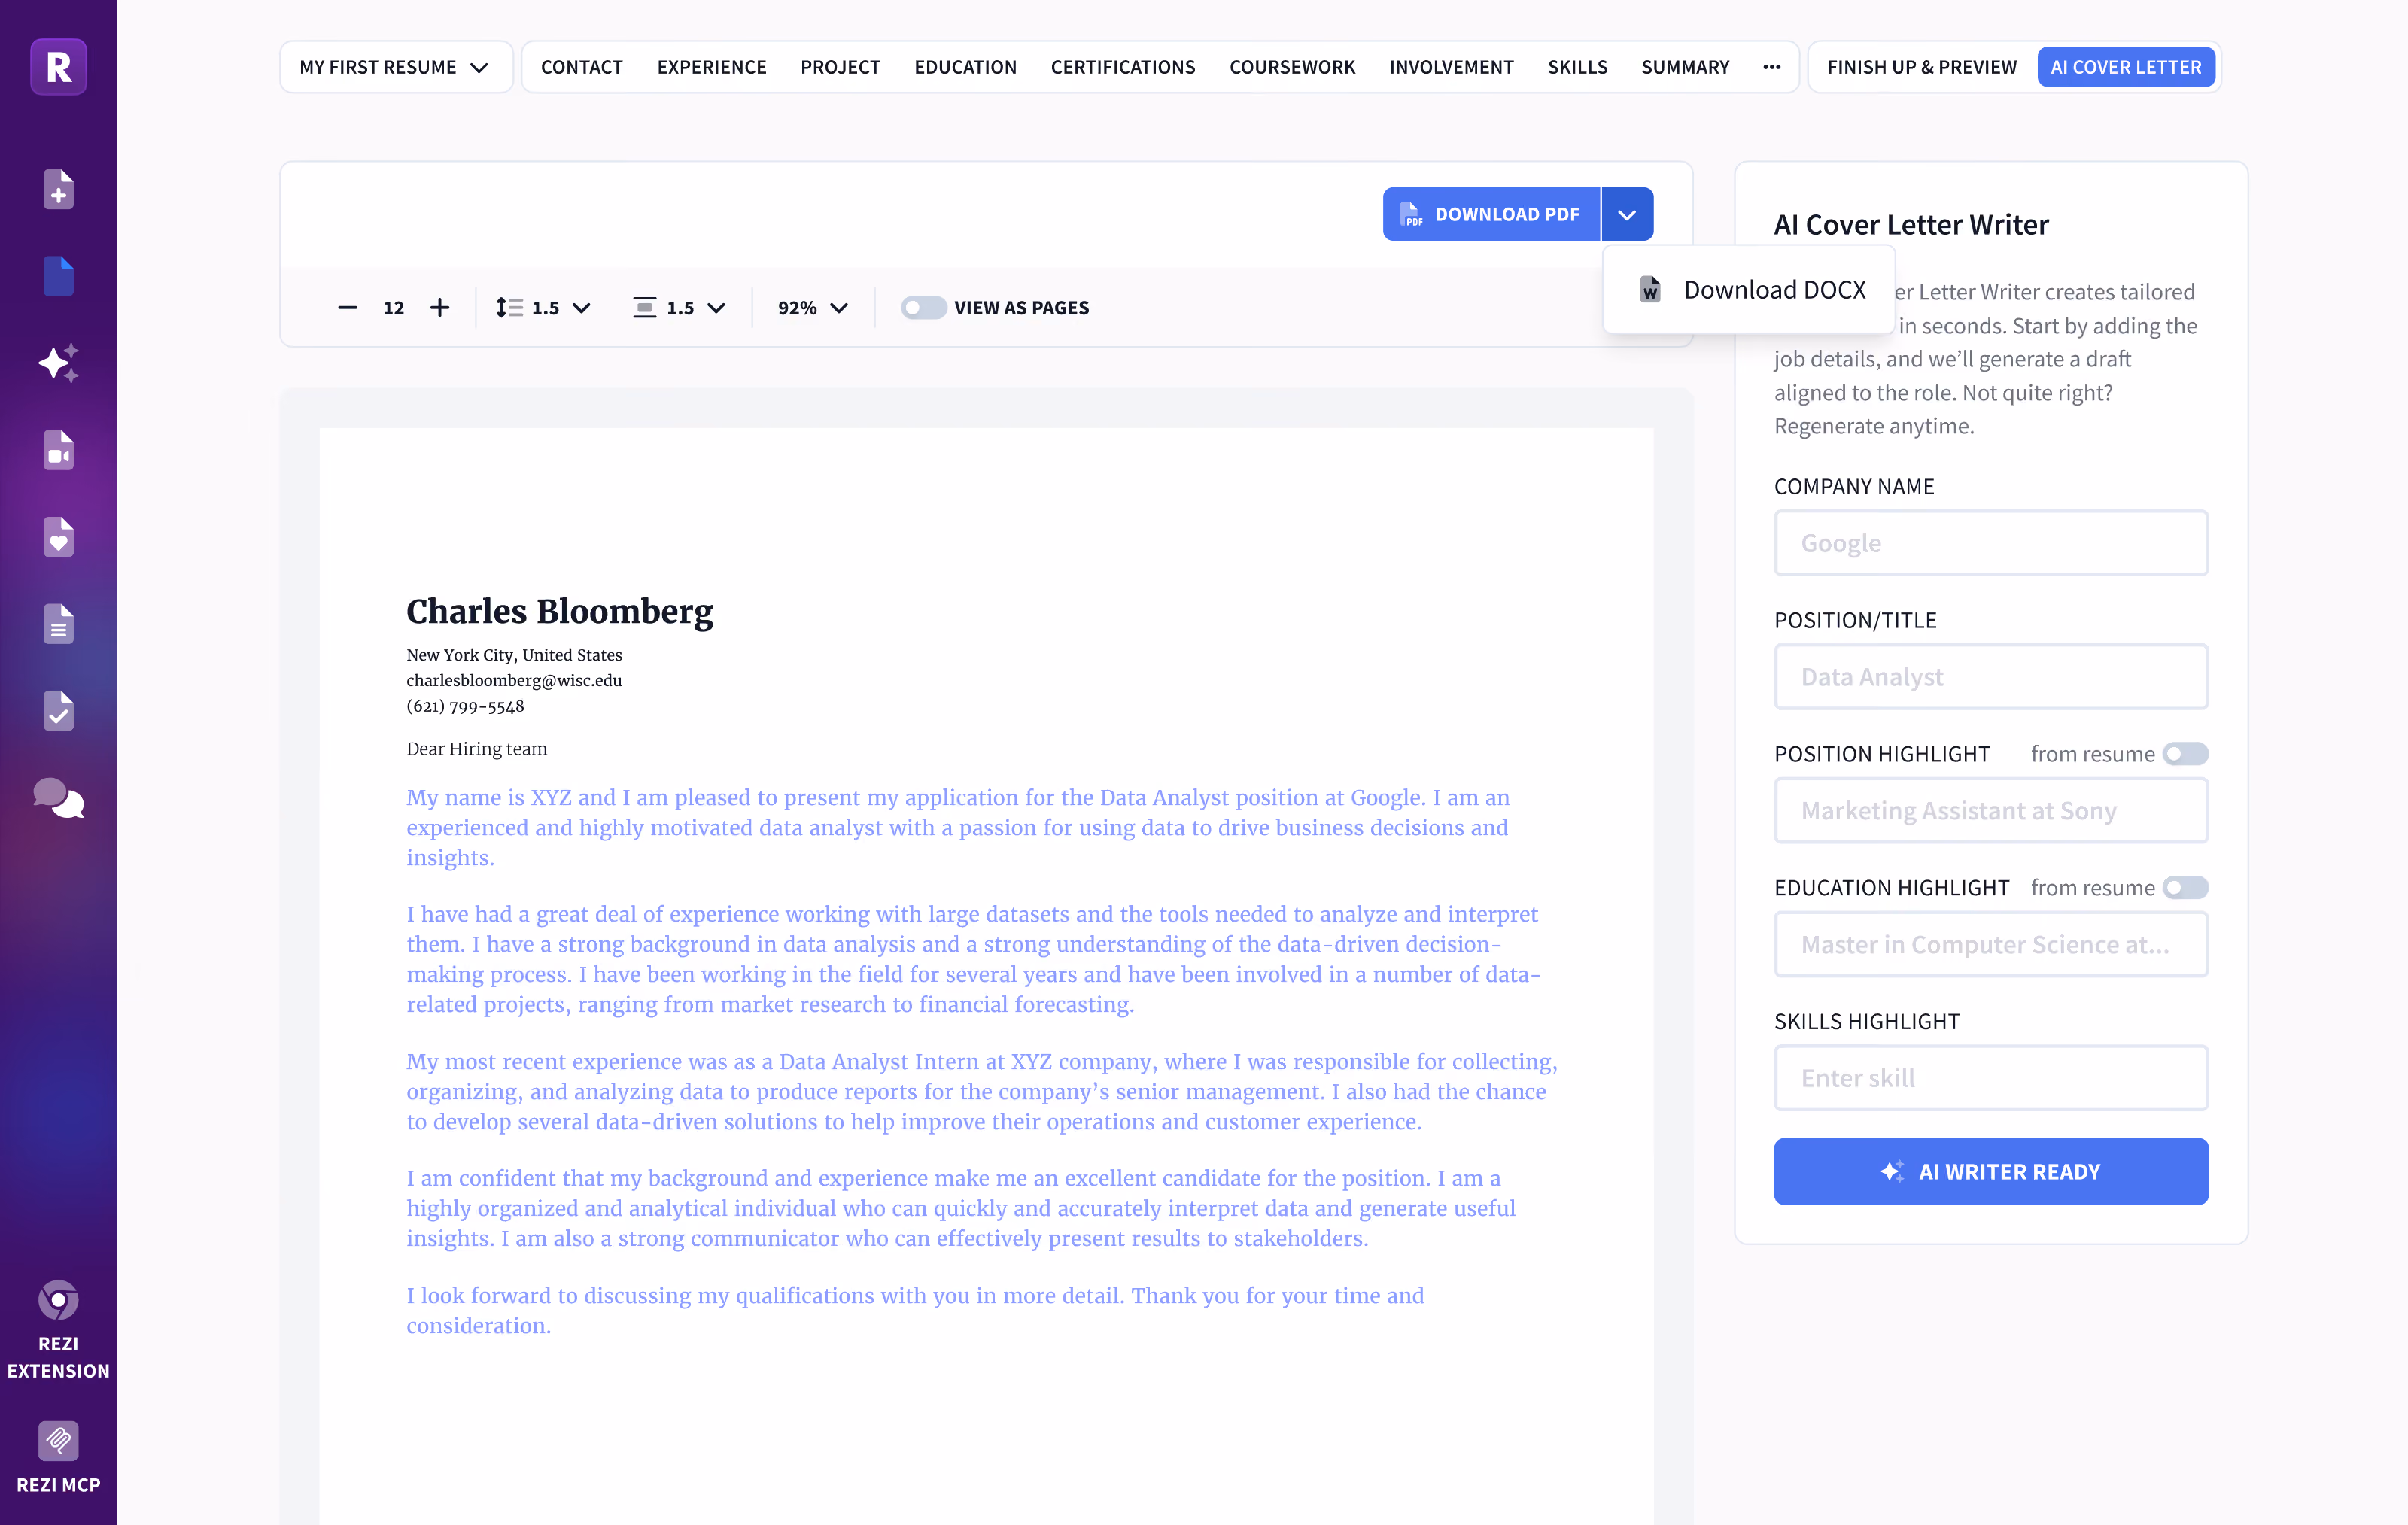Click the Charles Bloomberg name heading
This screenshot has height=1525, width=2408.
point(559,611)
